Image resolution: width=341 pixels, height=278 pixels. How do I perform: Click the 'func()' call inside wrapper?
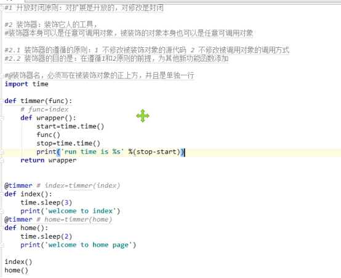pos(48,135)
